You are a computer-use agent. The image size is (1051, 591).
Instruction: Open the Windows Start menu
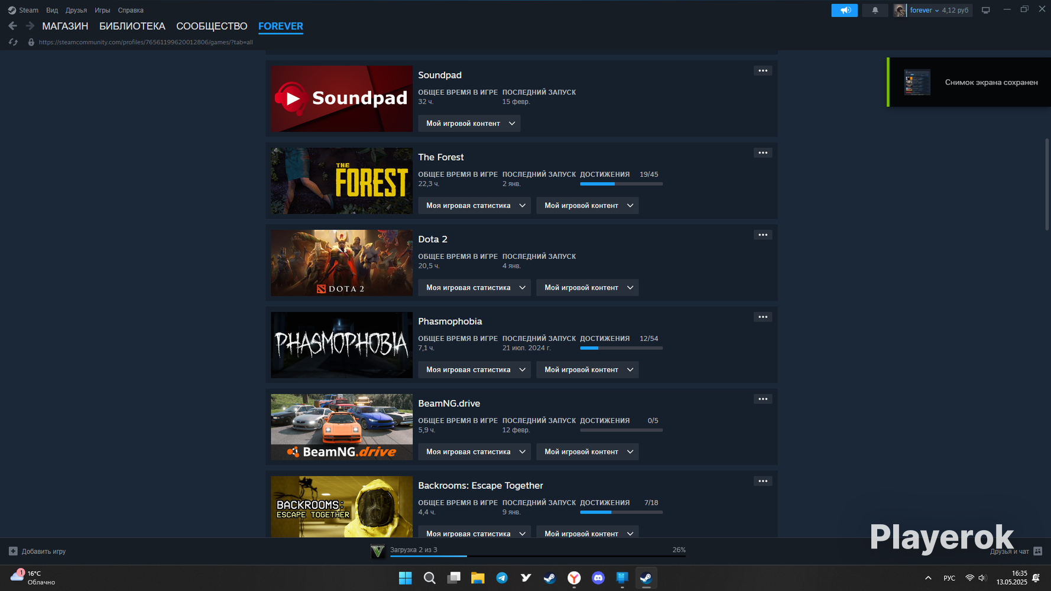406,578
